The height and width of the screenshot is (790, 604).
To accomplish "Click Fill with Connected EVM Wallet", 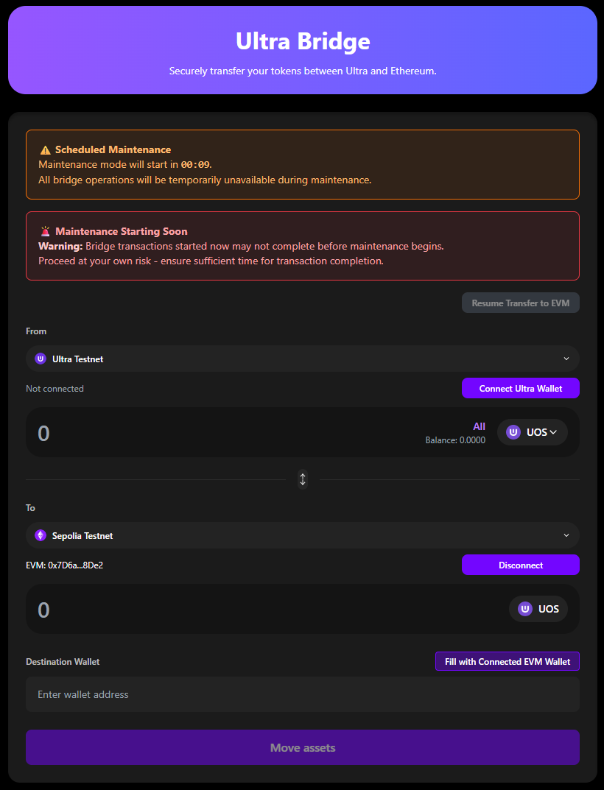I will [507, 661].
